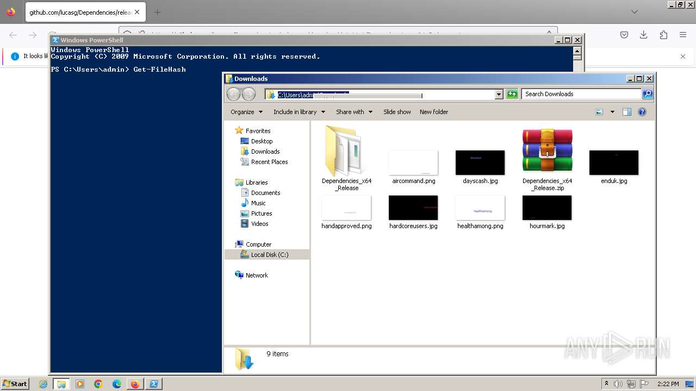Open the Documents library

(265, 193)
